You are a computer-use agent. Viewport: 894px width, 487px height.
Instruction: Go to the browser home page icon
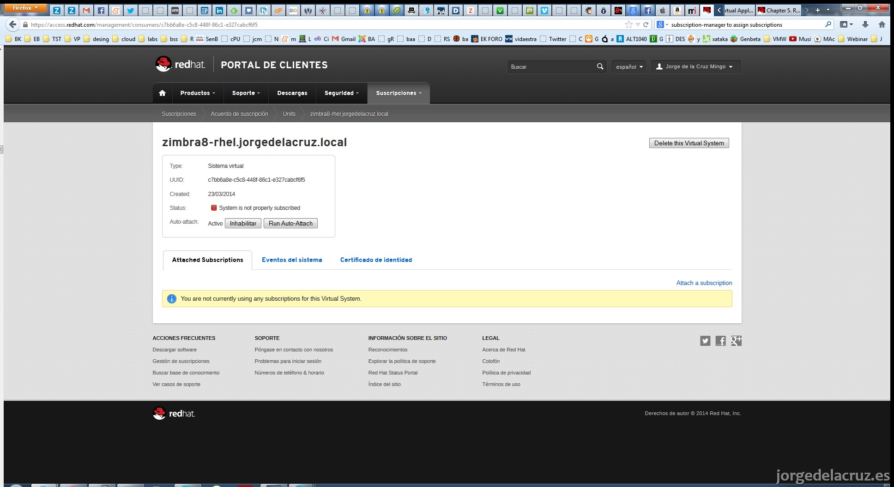pyautogui.click(x=882, y=24)
